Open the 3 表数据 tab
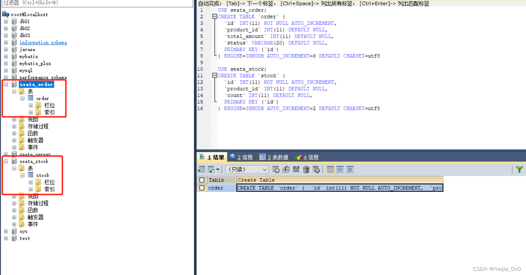 [274, 157]
